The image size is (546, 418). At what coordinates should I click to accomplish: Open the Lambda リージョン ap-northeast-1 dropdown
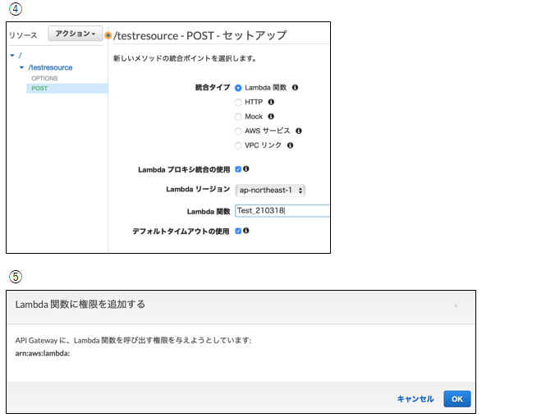[270, 191]
